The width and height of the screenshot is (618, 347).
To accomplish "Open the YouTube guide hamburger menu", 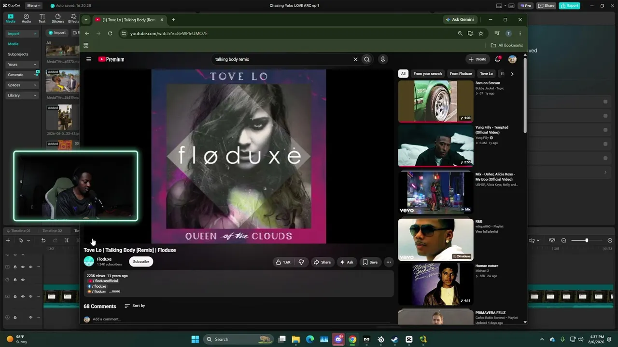I will pos(89,59).
